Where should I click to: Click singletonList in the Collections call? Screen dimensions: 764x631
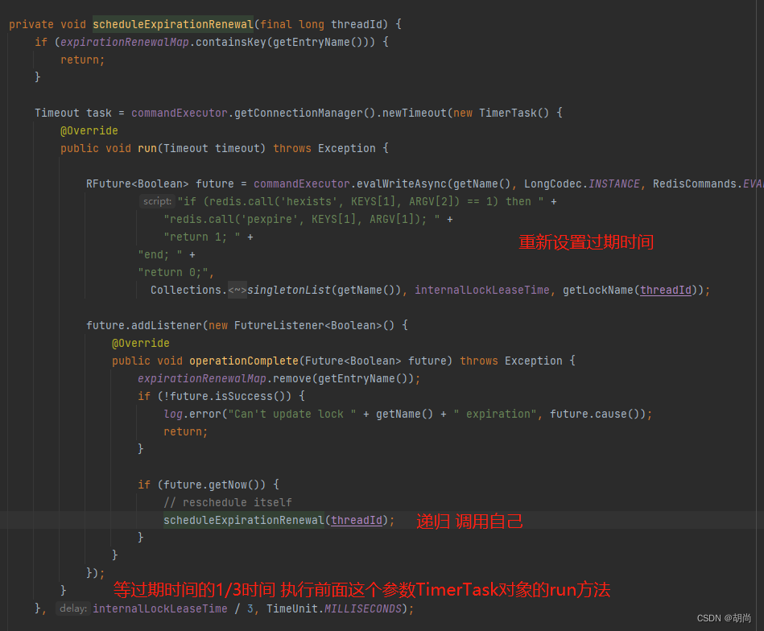(x=289, y=291)
